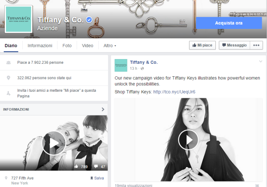Click the location pin beside 322.062 persone
The width and height of the screenshot is (267, 187).
pos(8,78)
